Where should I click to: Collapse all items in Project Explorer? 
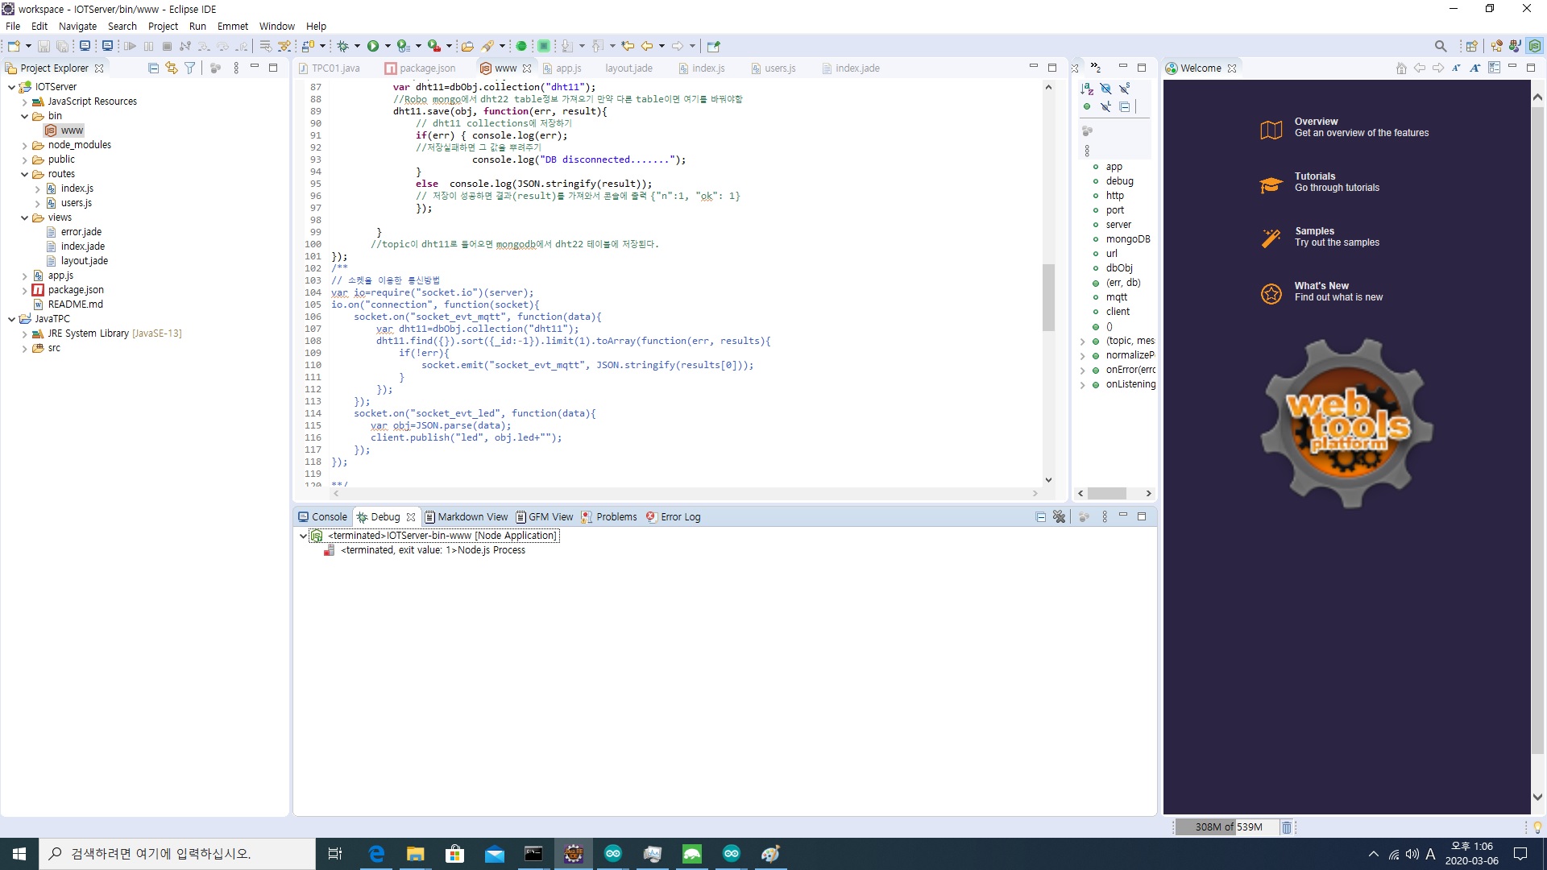tap(153, 68)
